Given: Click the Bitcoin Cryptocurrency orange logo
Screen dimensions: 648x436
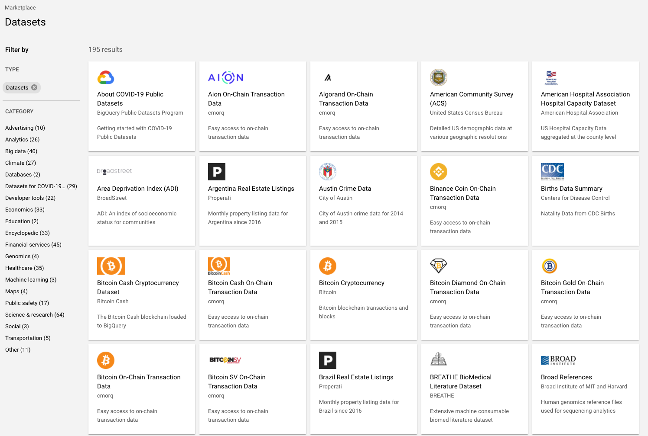Looking at the screenshot, I should (x=328, y=266).
